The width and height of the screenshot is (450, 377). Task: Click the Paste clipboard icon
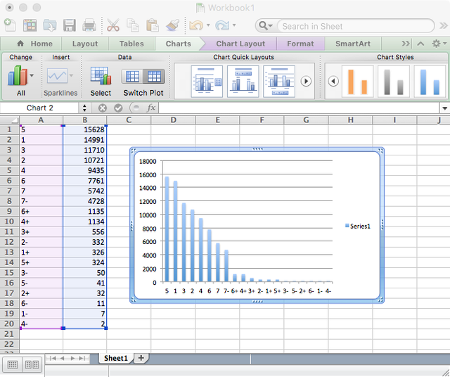[153, 25]
